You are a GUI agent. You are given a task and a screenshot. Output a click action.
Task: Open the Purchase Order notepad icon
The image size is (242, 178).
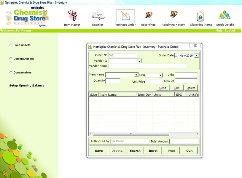125,16
